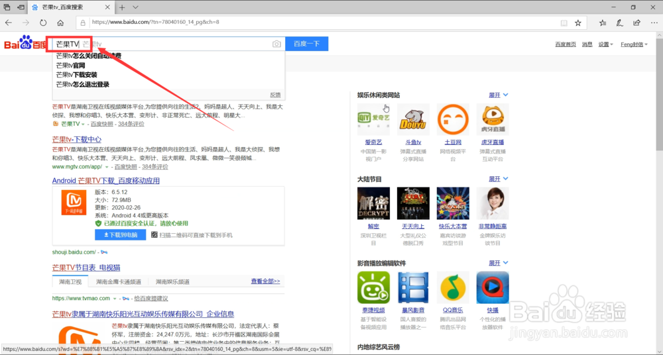Open 芒果TV节目表_电视猫 result
663x355 pixels.
click(86, 268)
